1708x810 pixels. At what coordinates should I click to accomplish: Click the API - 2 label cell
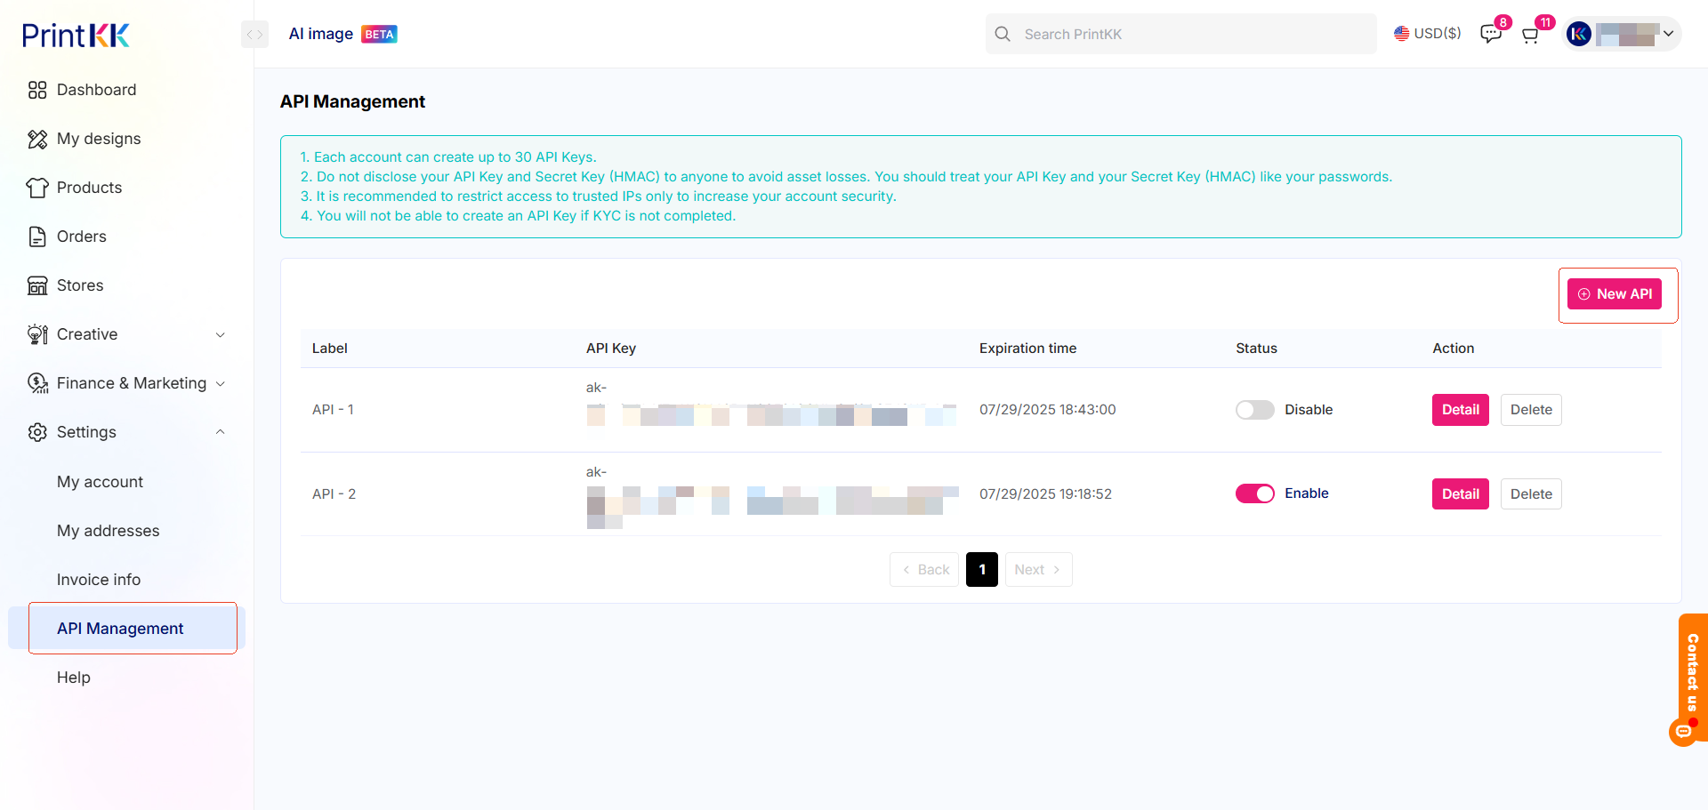[334, 494]
